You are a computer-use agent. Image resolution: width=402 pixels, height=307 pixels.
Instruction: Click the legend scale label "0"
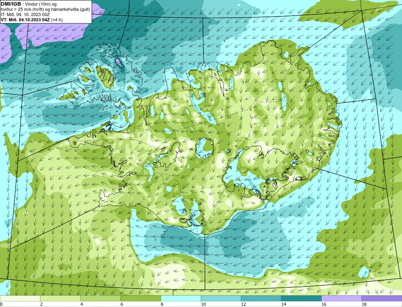(x=1, y=304)
